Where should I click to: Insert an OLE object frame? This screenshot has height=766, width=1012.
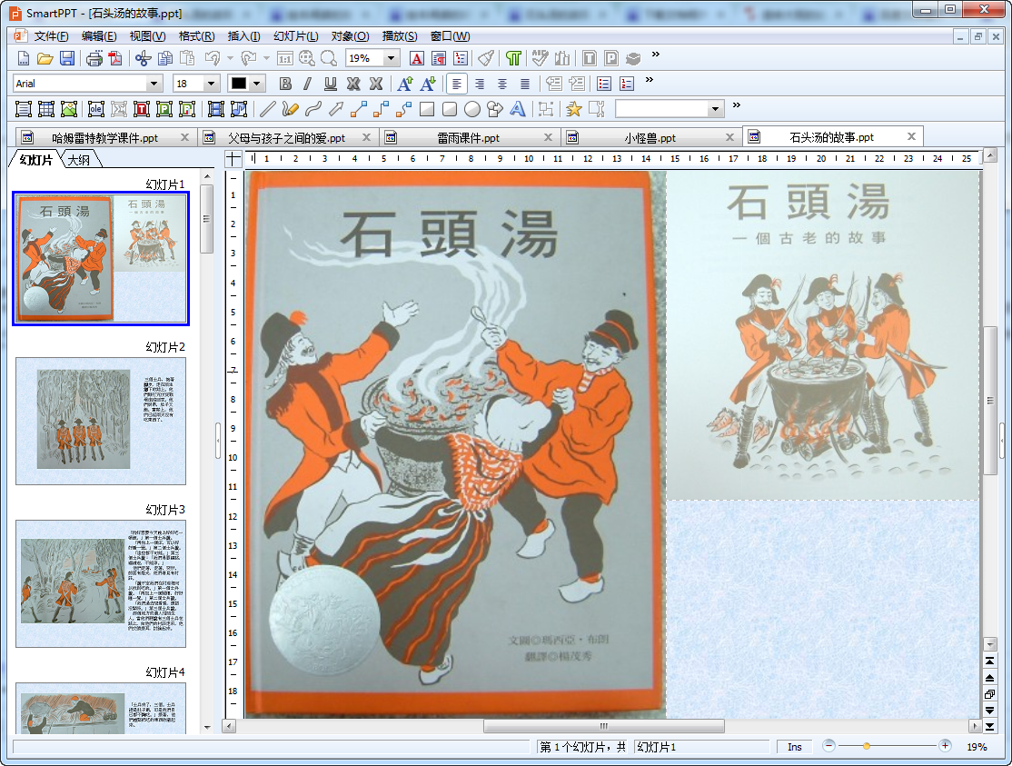(96, 109)
